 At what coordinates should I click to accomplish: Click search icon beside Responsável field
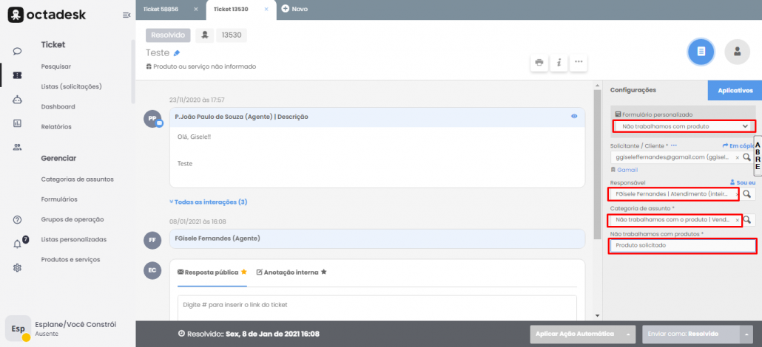746,194
